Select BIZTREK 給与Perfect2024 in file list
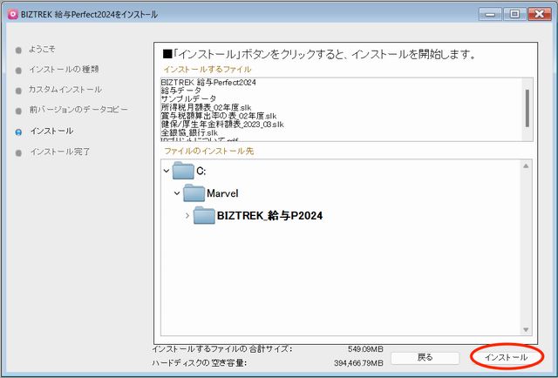 pos(208,83)
